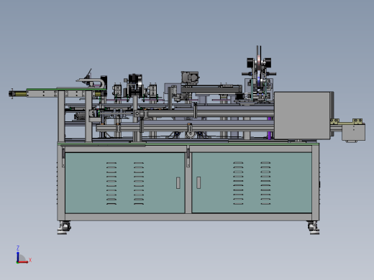Click the X axis of the orientation triad
Image resolution: width=374 pixels, height=280 pixels.
coord(24,262)
